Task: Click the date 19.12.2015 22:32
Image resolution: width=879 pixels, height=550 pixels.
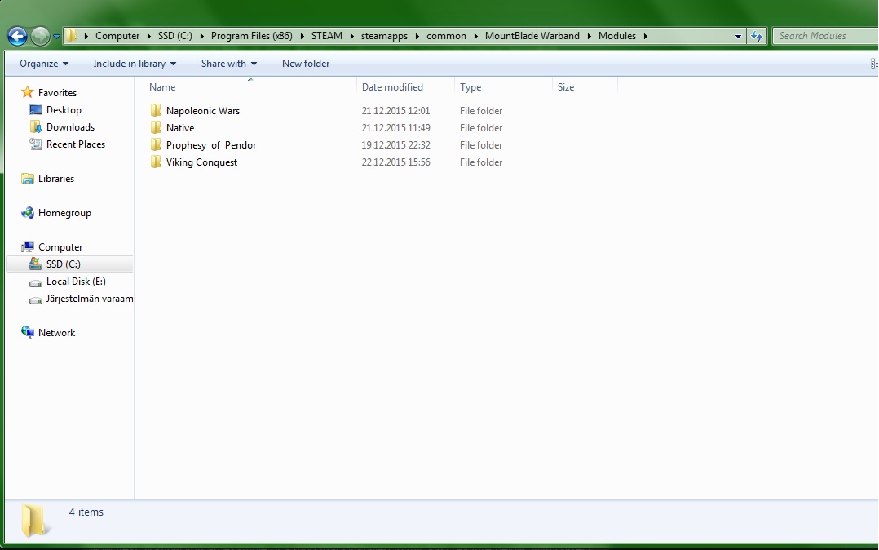Action: [395, 144]
